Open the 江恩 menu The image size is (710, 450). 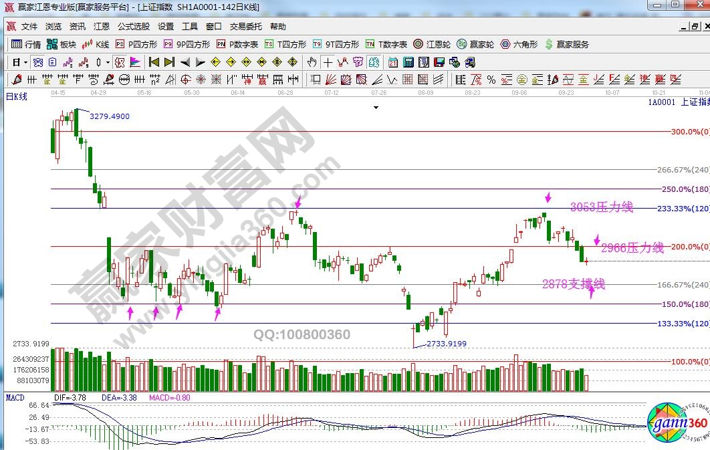(102, 27)
